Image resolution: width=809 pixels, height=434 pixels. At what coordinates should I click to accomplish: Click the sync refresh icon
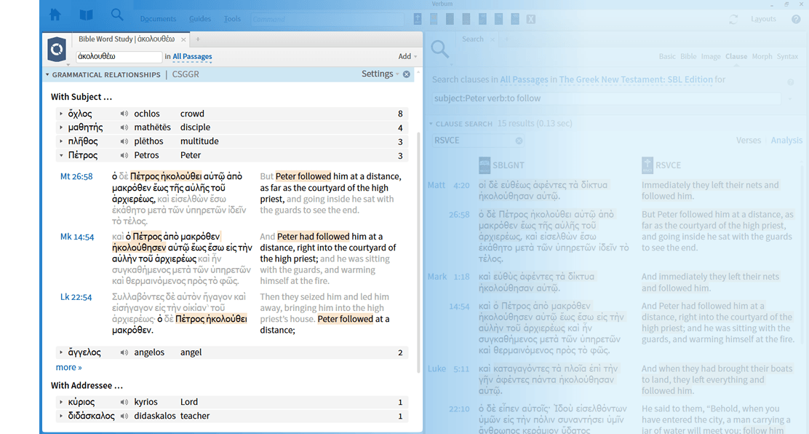[733, 19]
